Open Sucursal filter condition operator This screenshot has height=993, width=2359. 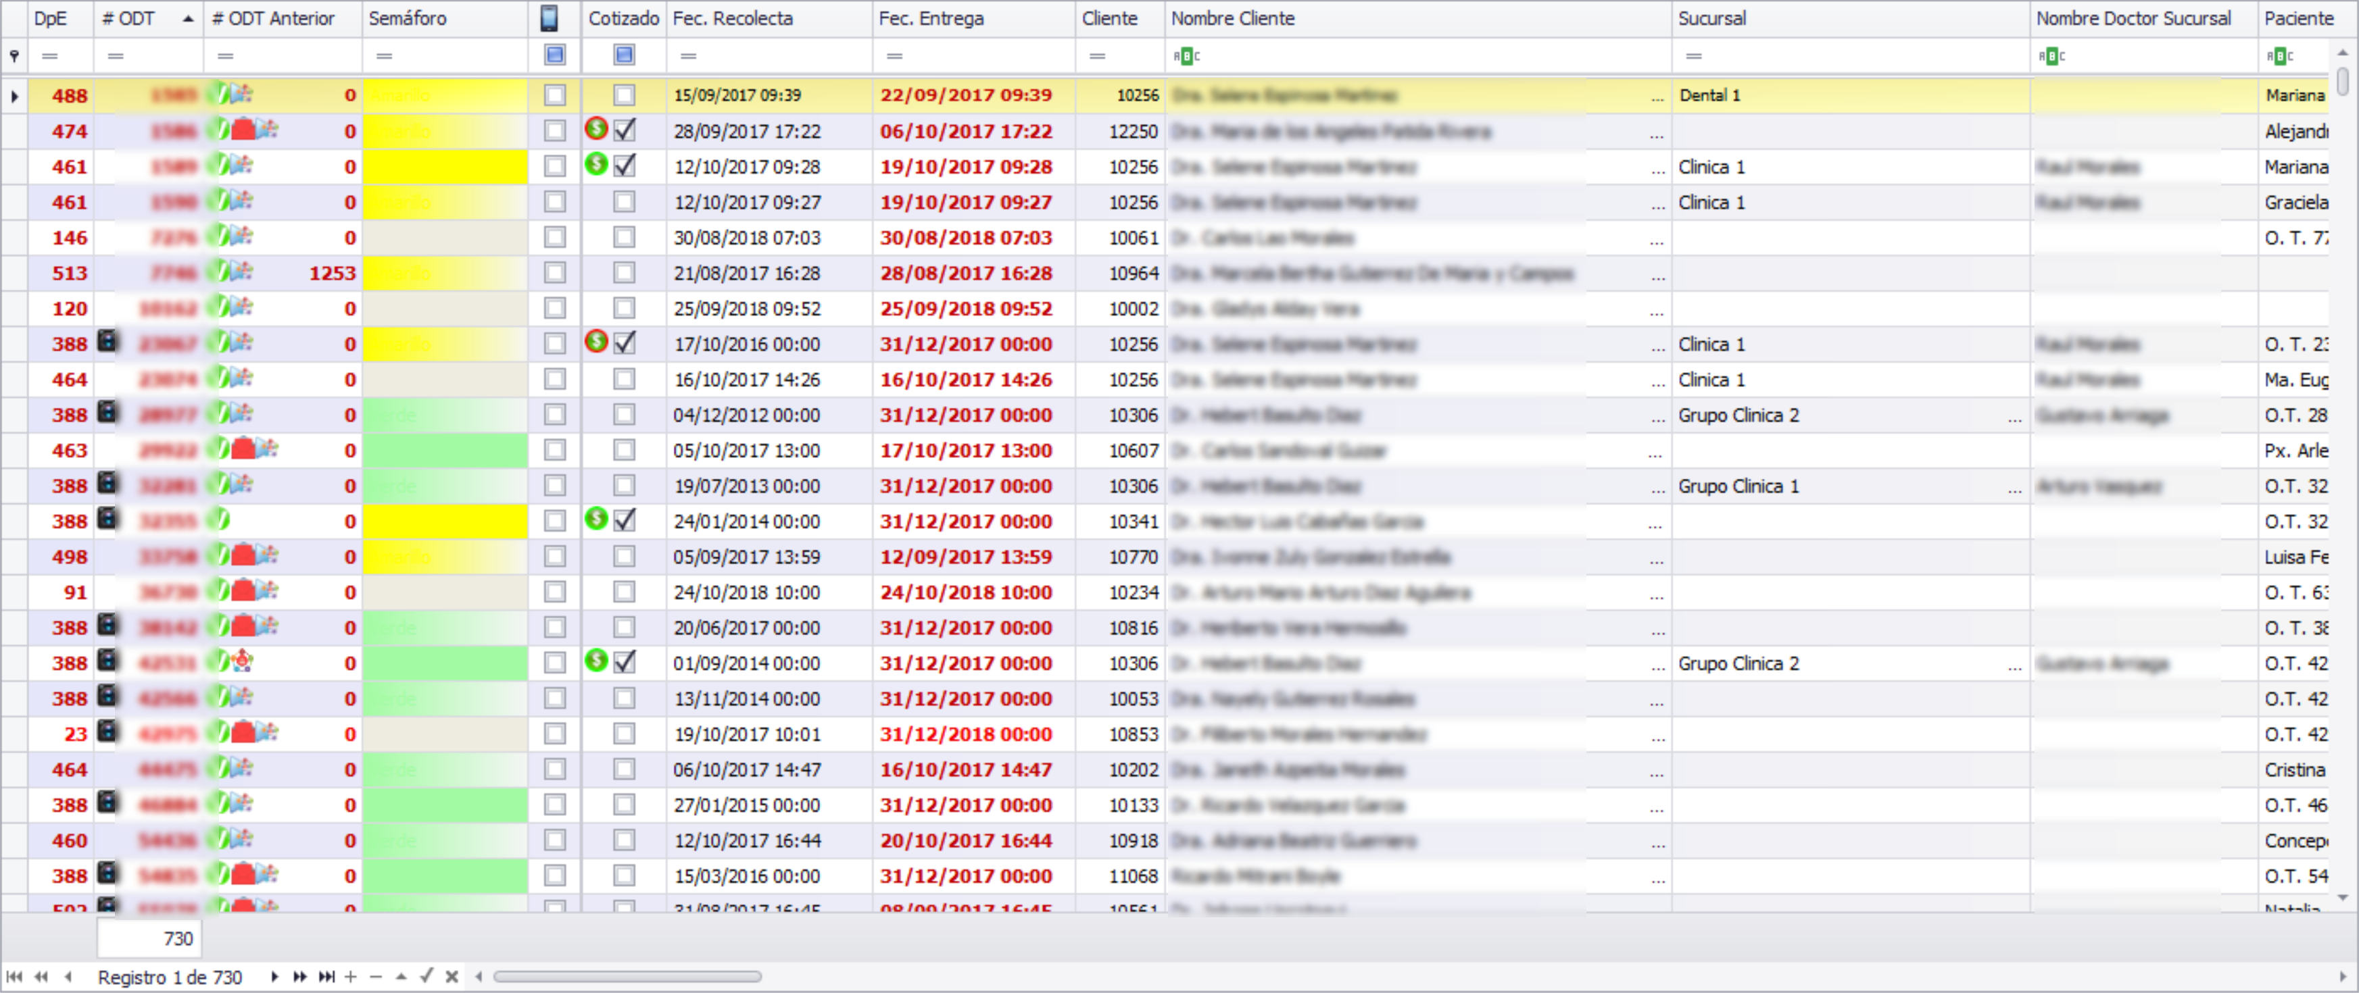click(1694, 56)
